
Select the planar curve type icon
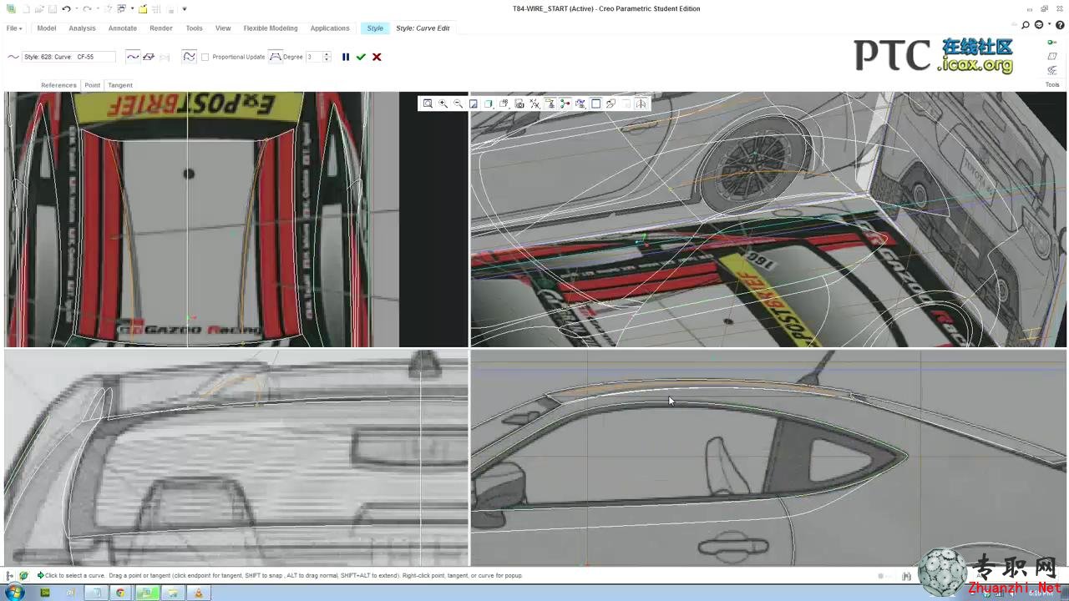[149, 57]
